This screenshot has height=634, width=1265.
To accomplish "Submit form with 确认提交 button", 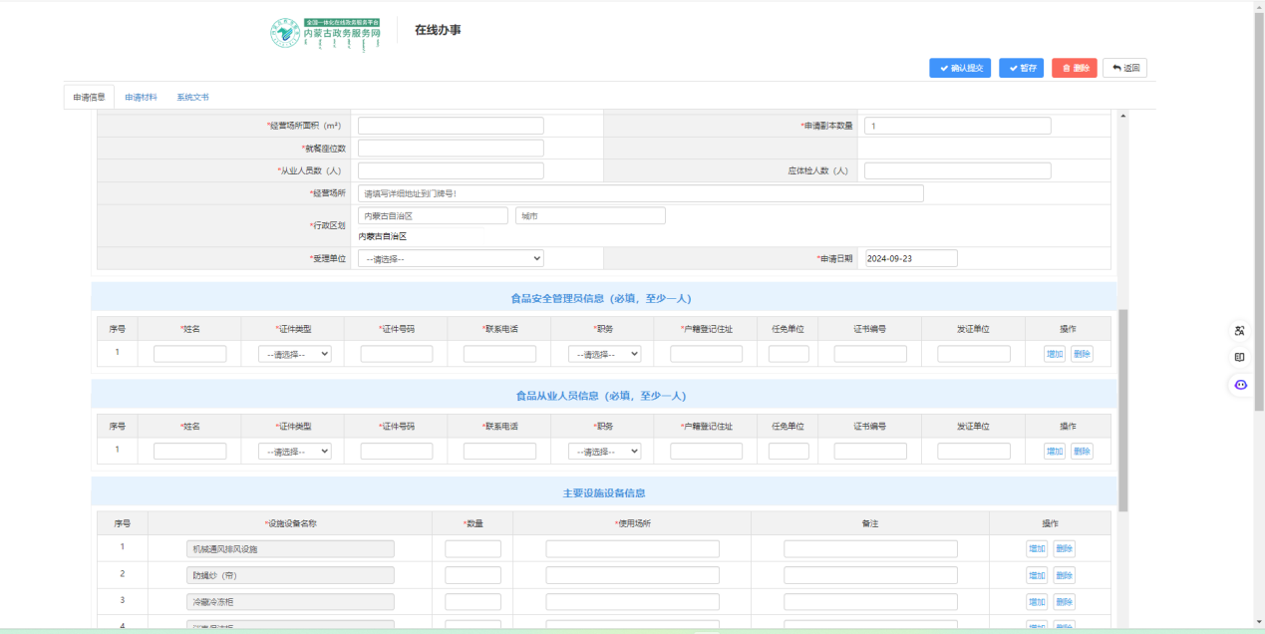I will pos(960,68).
